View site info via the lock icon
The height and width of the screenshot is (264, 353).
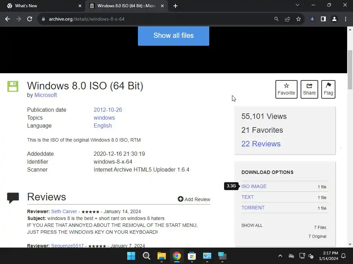point(43,19)
